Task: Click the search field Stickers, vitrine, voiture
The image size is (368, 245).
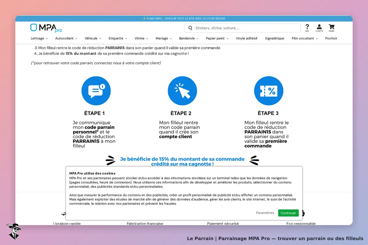Action: click(242, 28)
